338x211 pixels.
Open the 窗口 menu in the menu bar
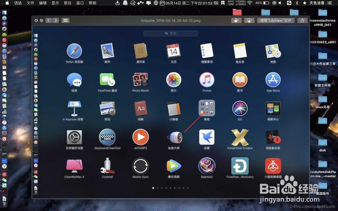[80, 3]
